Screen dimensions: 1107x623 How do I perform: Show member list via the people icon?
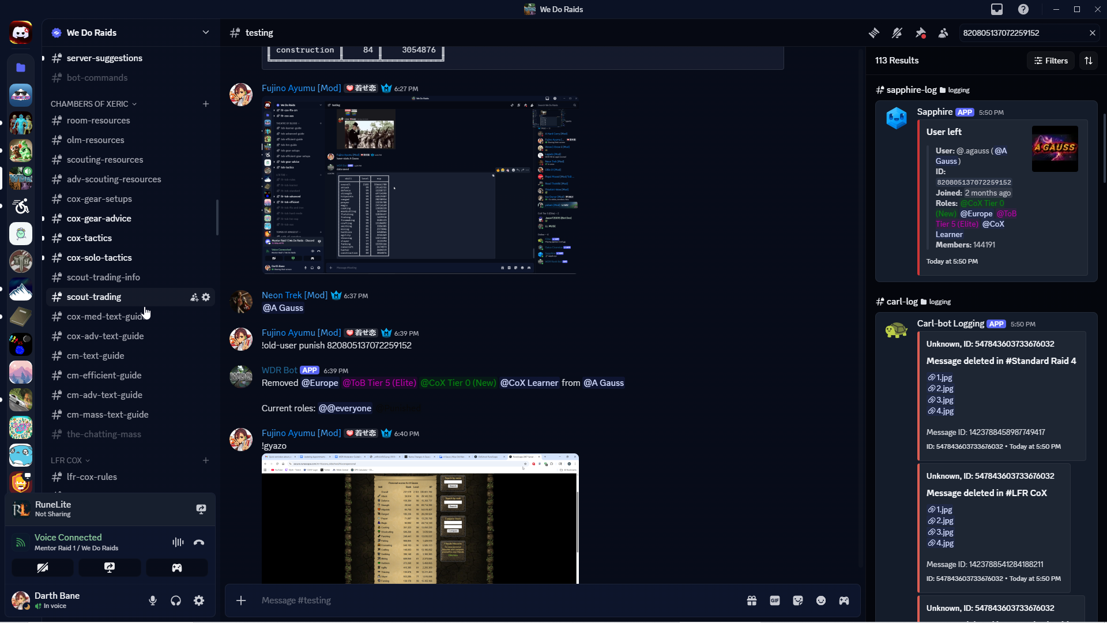943,33
